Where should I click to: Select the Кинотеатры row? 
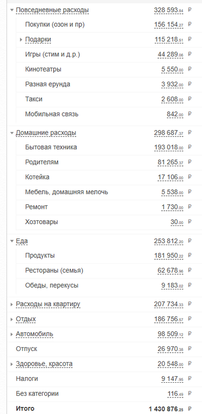[105, 70]
